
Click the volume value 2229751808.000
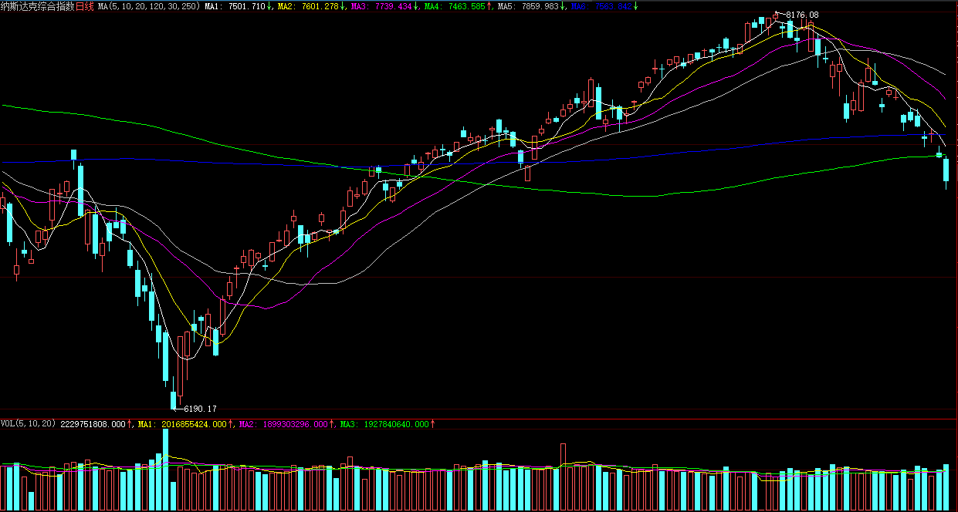(x=93, y=423)
